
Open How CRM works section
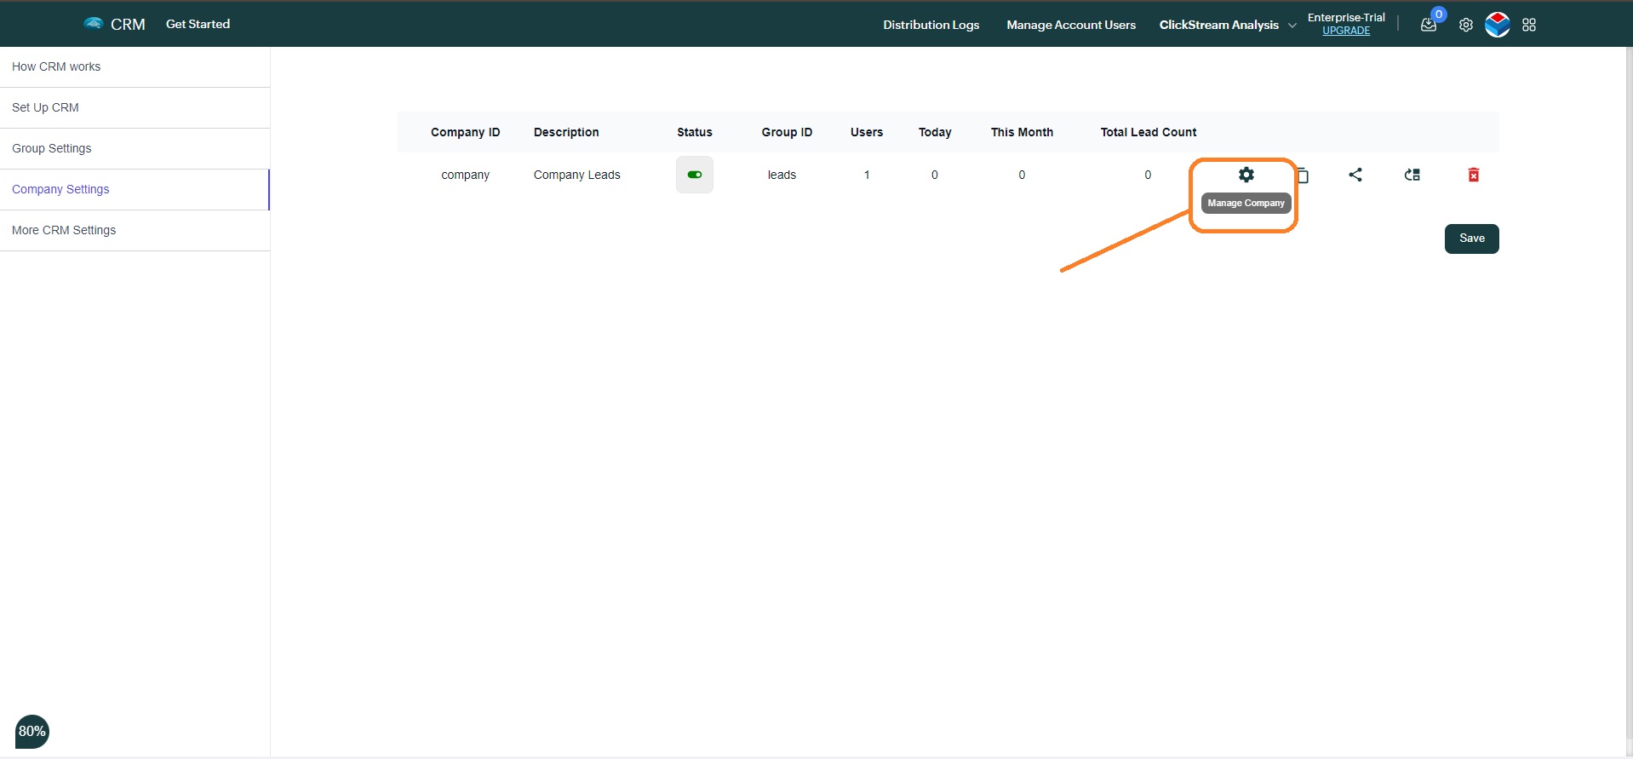pyautogui.click(x=135, y=66)
